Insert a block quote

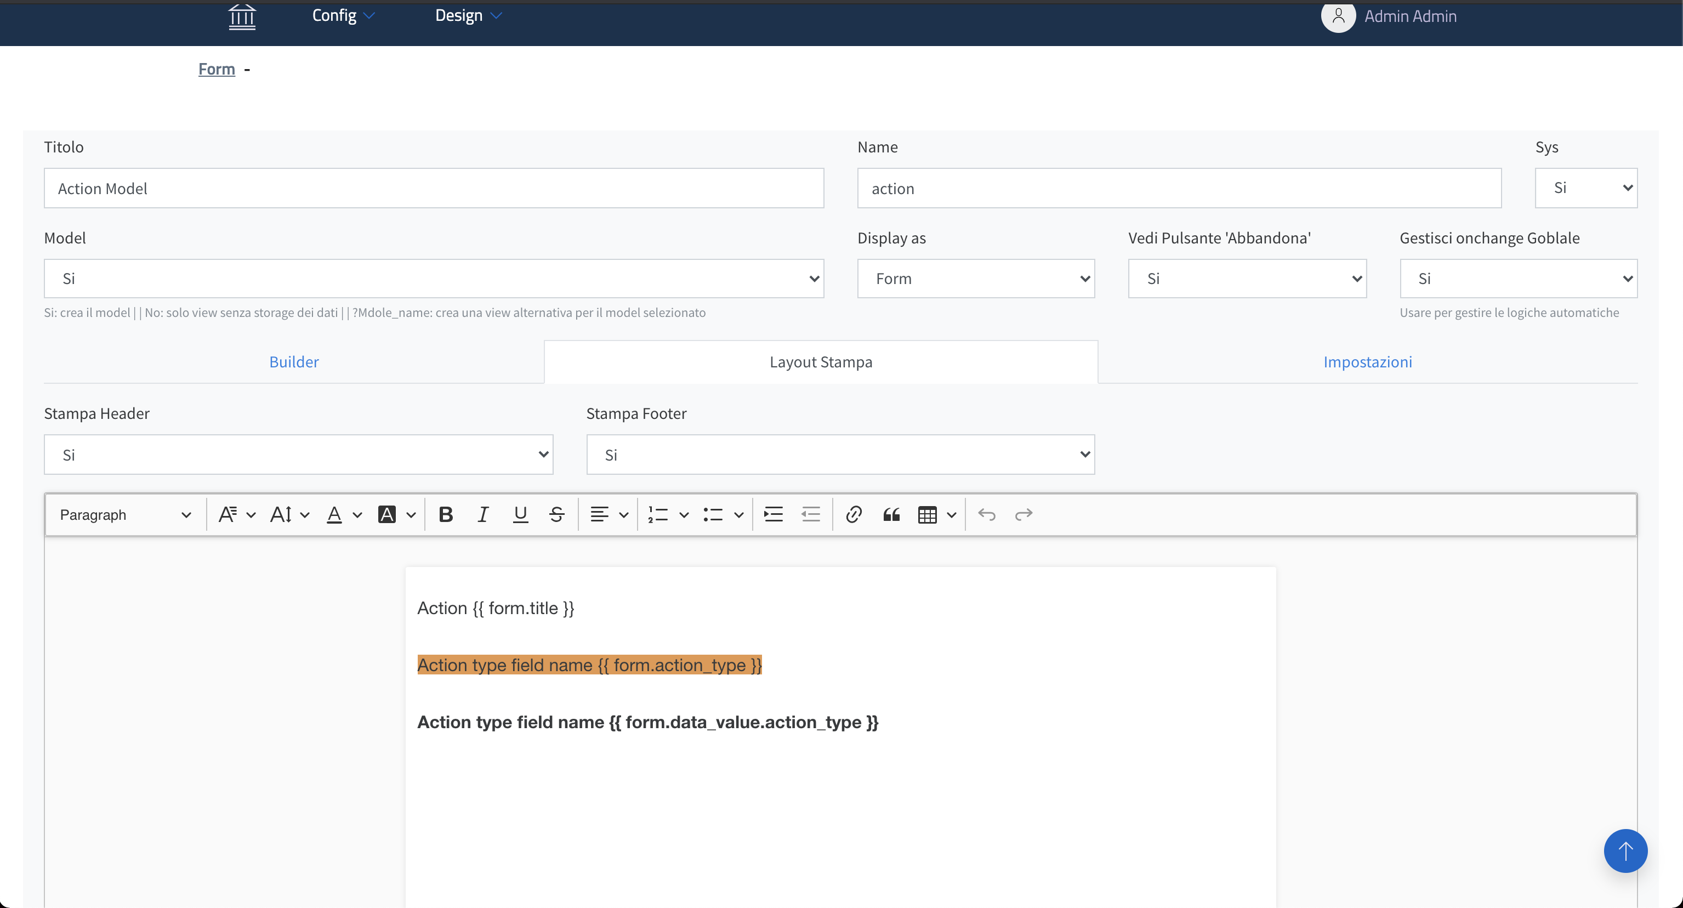click(891, 515)
